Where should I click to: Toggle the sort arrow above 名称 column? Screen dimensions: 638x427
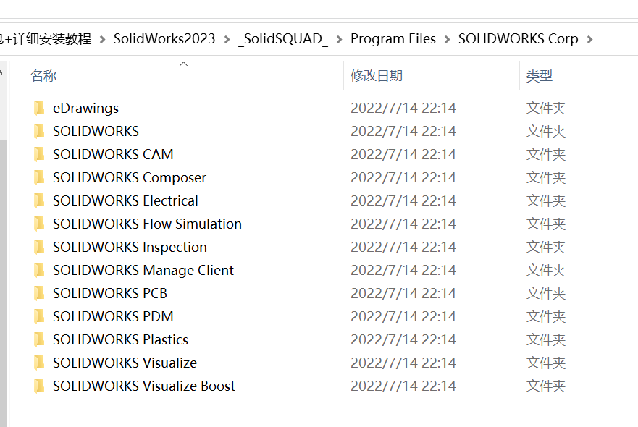pos(183,64)
